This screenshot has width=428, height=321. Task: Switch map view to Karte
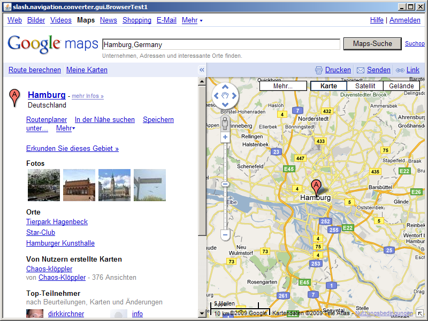pyautogui.click(x=328, y=86)
